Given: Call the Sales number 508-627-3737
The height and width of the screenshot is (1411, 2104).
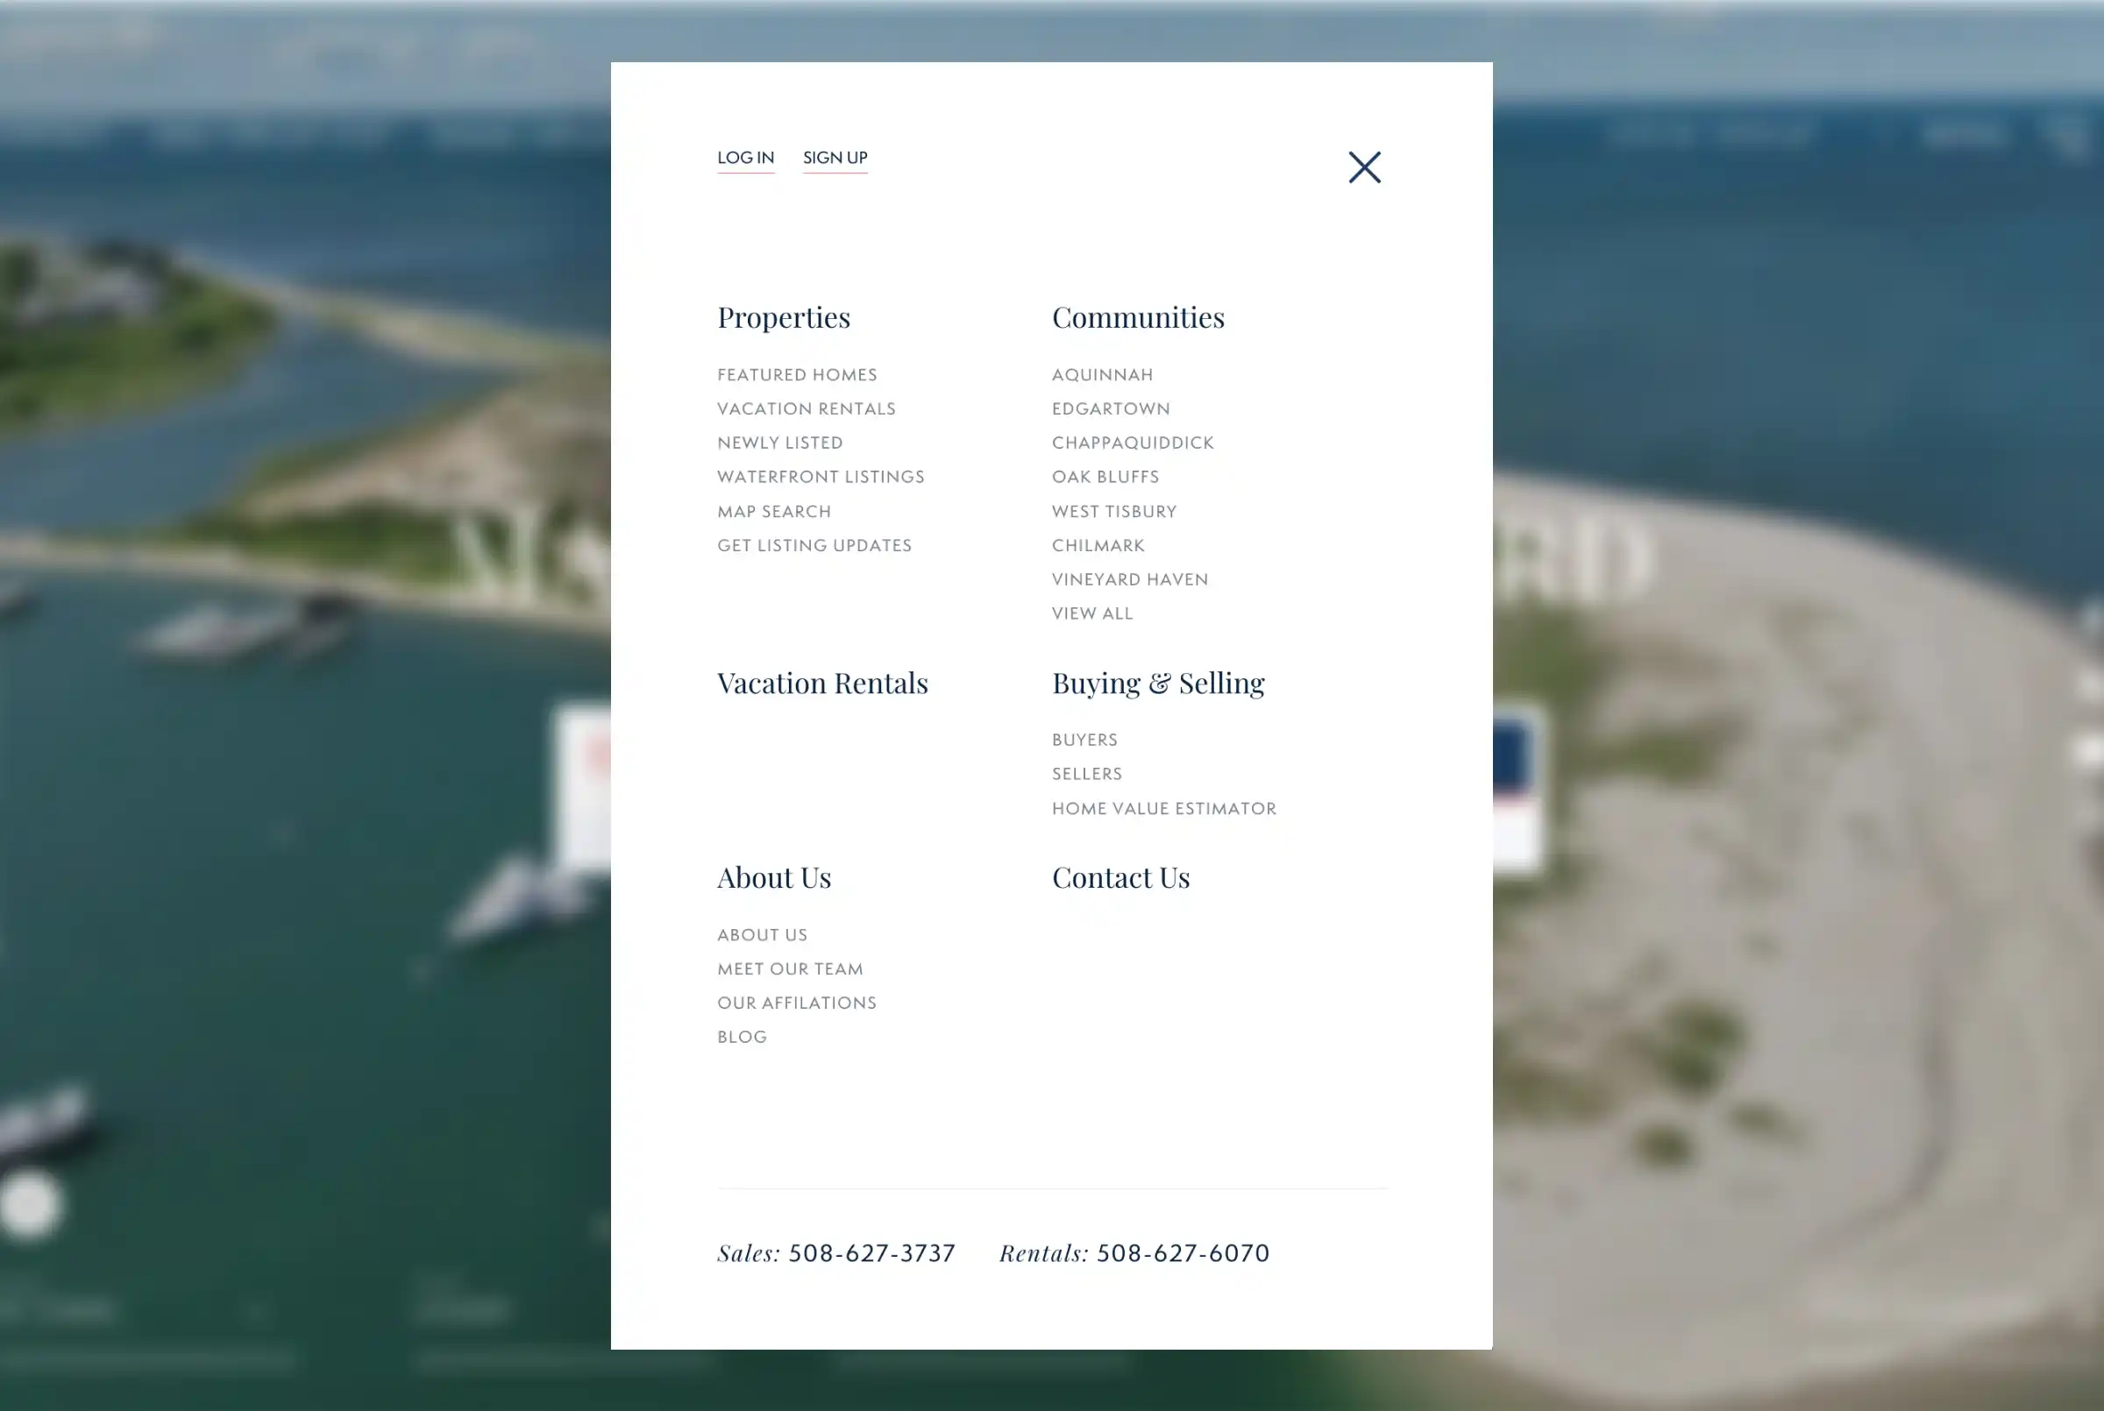Looking at the screenshot, I should pyautogui.click(x=871, y=1253).
